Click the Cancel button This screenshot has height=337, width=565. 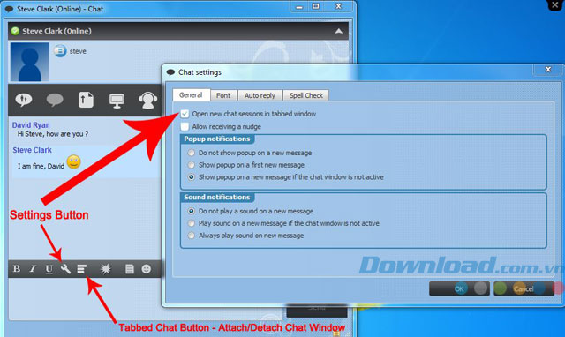524,288
